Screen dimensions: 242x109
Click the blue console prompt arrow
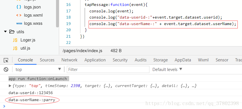4,106
